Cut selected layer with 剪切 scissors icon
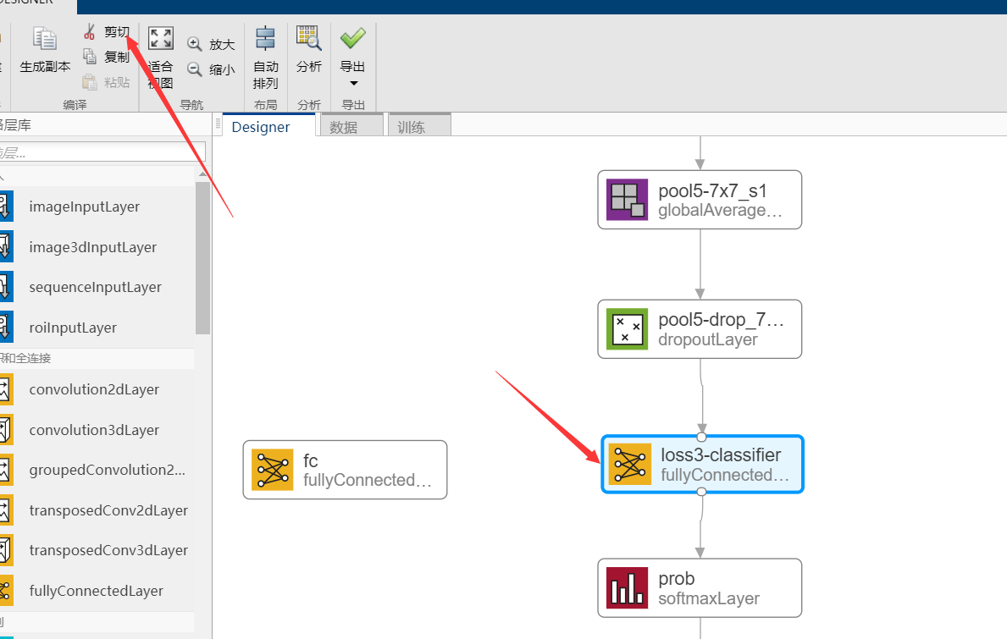Image resolution: width=1007 pixels, height=639 pixels. click(89, 31)
